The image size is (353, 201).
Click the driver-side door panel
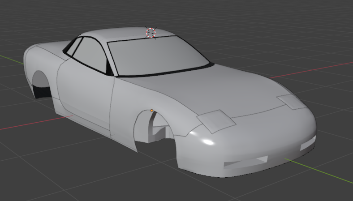point(86,94)
